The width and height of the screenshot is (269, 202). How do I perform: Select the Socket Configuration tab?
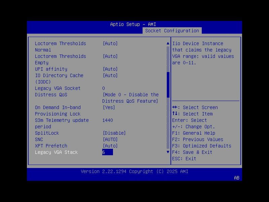(x=172, y=30)
